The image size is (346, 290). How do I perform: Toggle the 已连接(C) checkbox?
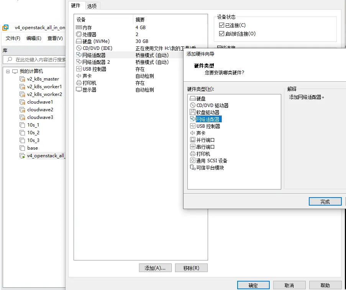click(x=221, y=25)
